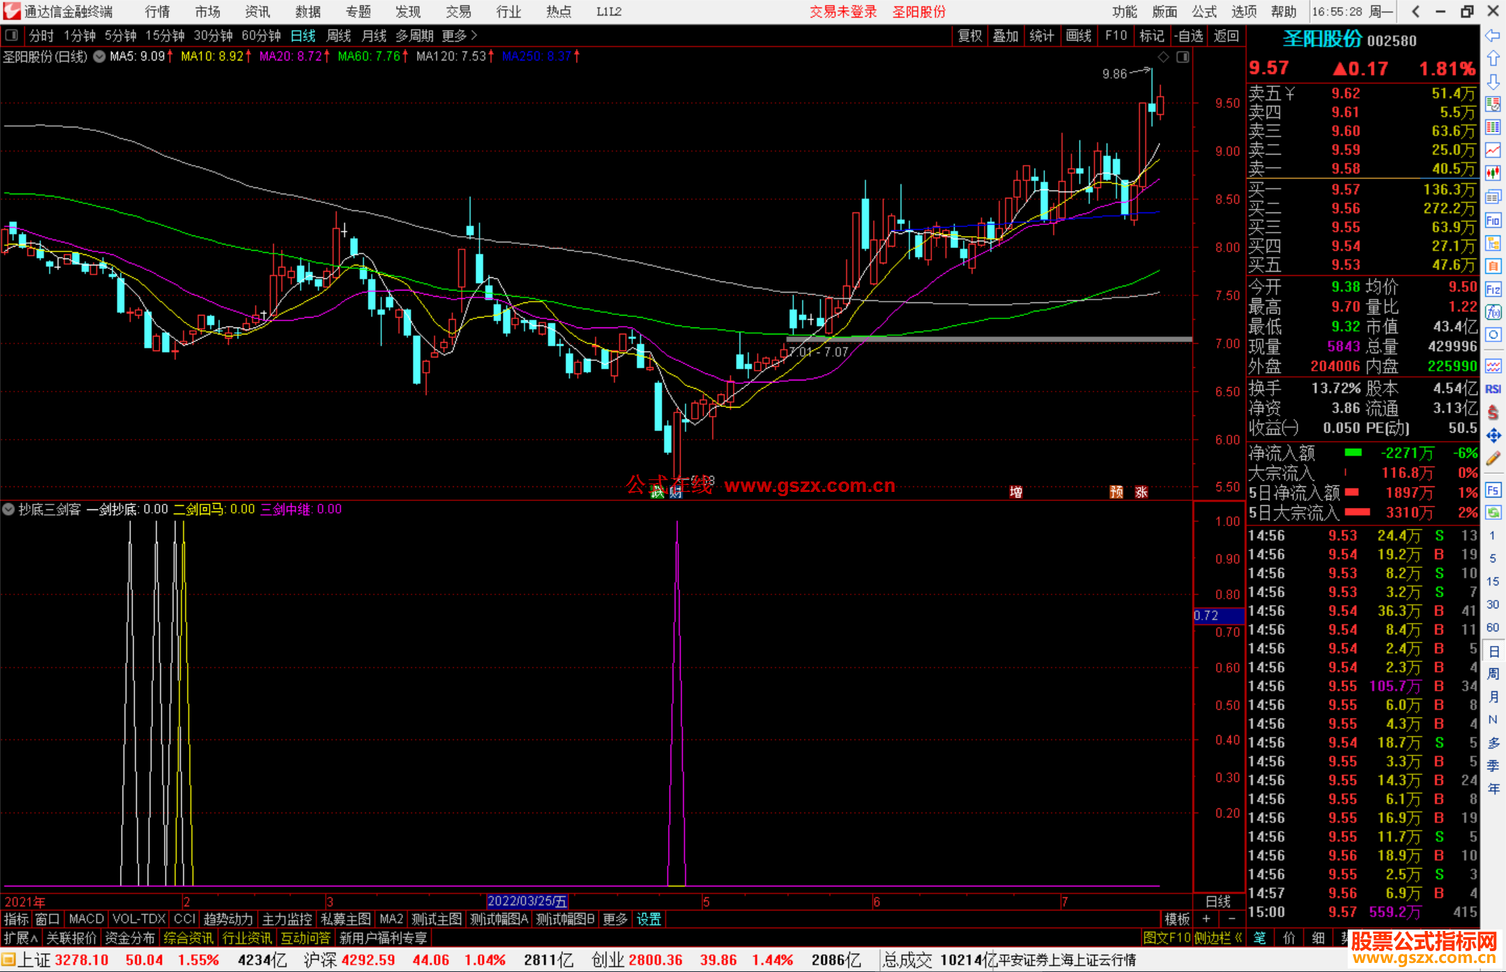The width and height of the screenshot is (1506, 972).
Task: Click the orange 自 self-select sidebar icon
Action: 1493,266
